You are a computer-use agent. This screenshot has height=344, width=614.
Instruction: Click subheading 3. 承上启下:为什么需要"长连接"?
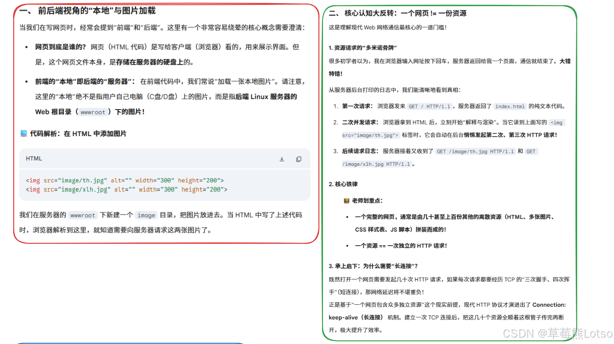coord(373,266)
